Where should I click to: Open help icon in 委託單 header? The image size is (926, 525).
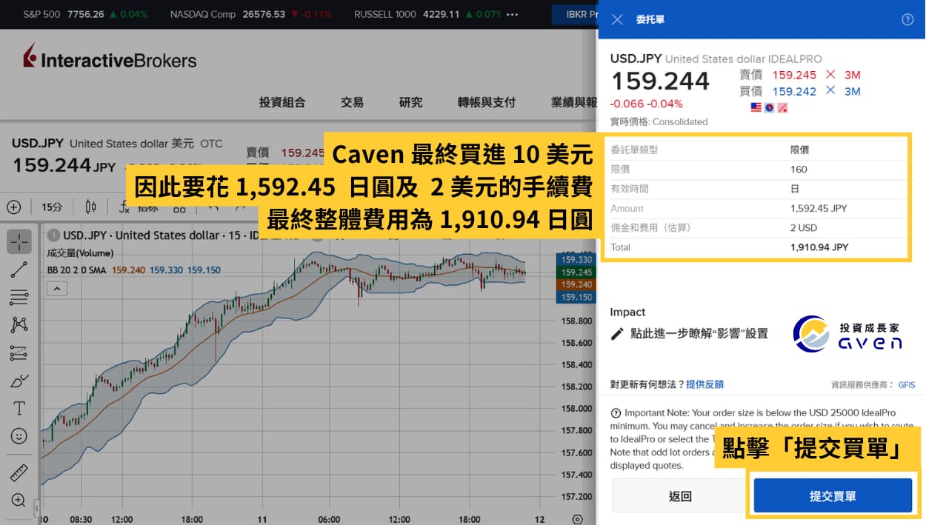tap(907, 20)
